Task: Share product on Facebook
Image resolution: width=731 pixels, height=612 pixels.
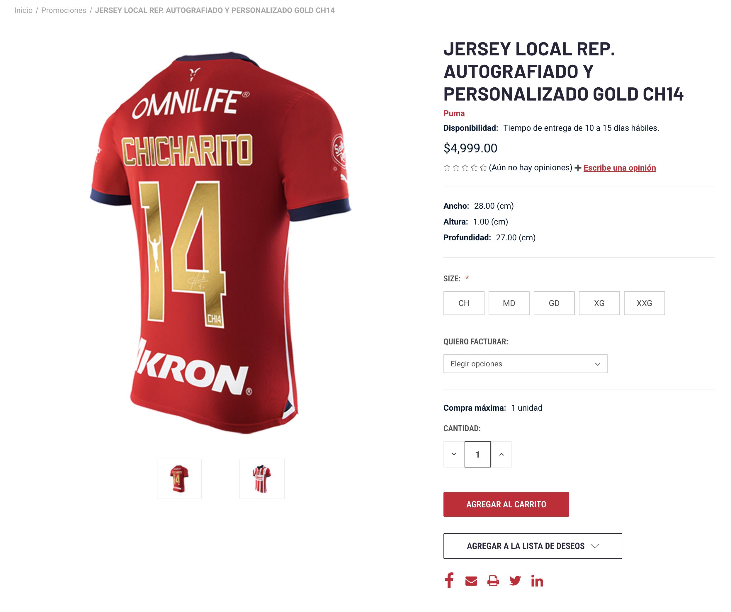Action: click(449, 580)
